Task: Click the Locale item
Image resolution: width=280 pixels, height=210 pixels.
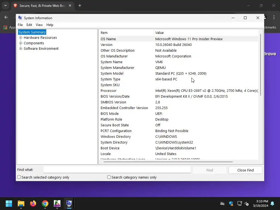Action: [x=106, y=154]
